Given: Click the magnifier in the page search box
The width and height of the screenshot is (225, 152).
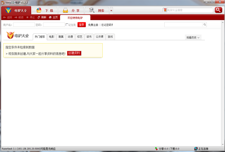Looking at the screenshot, I should (205, 25).
